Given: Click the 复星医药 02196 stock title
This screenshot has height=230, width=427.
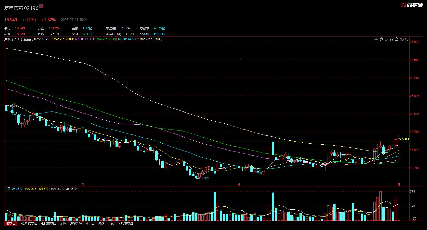Looking at the screenshot, I should (21, 8).
